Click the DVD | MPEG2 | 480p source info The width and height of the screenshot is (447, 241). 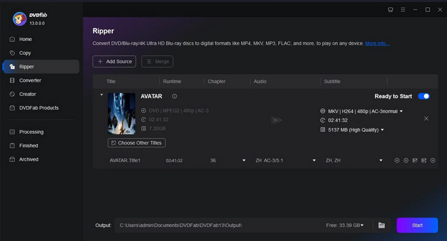click(179, 111)
